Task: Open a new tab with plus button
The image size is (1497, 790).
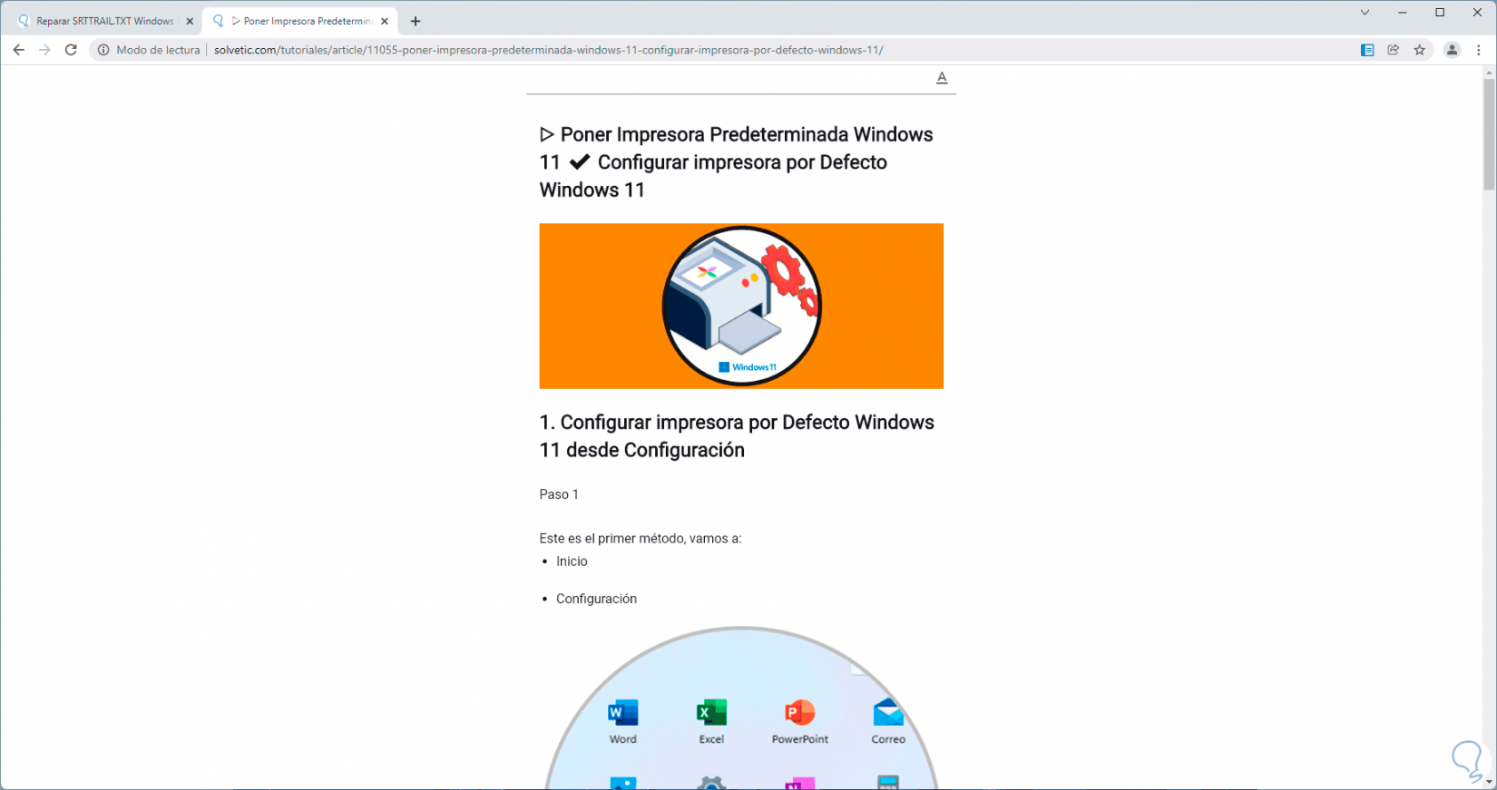Action: coord(416,21)
